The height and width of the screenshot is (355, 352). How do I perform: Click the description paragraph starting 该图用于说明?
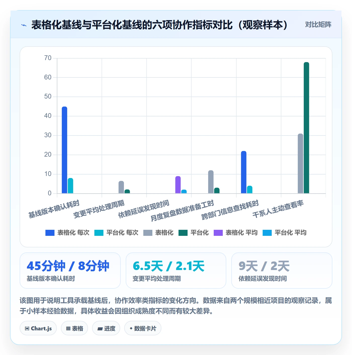tap(176, 306)
